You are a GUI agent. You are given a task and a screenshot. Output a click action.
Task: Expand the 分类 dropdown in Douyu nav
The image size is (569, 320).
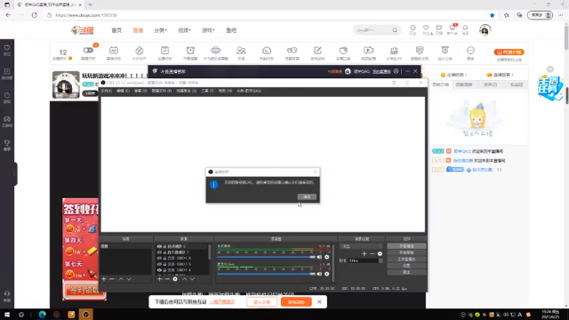pyautogui.click(x=160, y=30)
